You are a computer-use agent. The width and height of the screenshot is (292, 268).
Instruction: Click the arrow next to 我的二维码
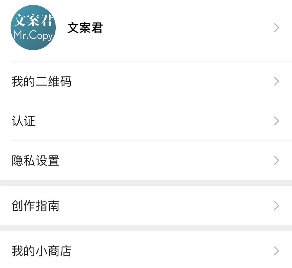point(277,81)
